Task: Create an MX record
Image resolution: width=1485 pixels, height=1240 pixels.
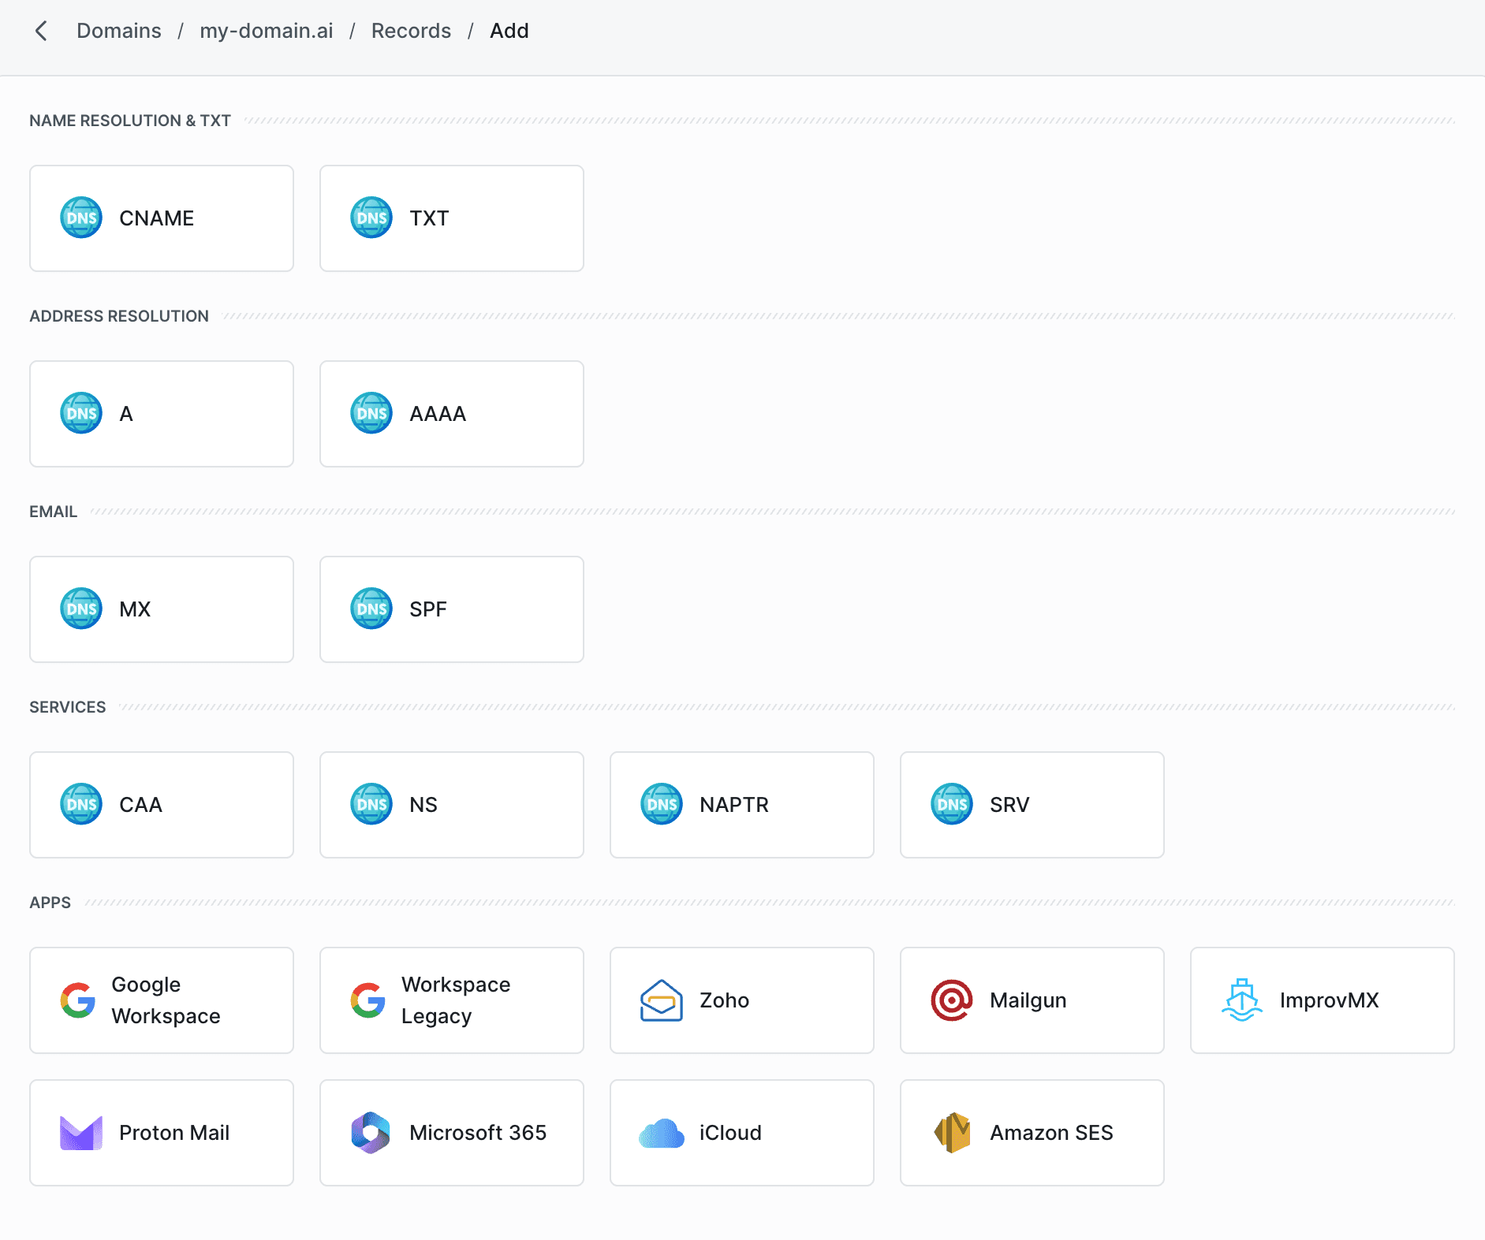Action: [162, 609]
